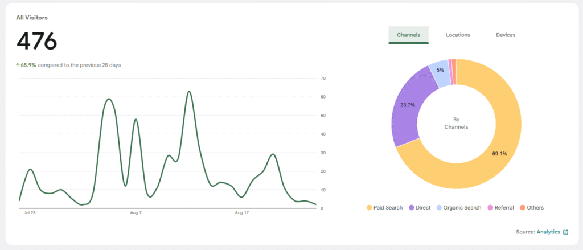Toggle the Paid Search legend dot
Screen dimensions: 583x250
[369, 208]
